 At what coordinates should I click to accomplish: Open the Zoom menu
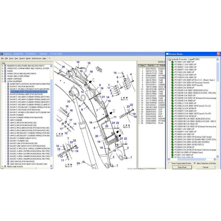(x=11, y=58)
